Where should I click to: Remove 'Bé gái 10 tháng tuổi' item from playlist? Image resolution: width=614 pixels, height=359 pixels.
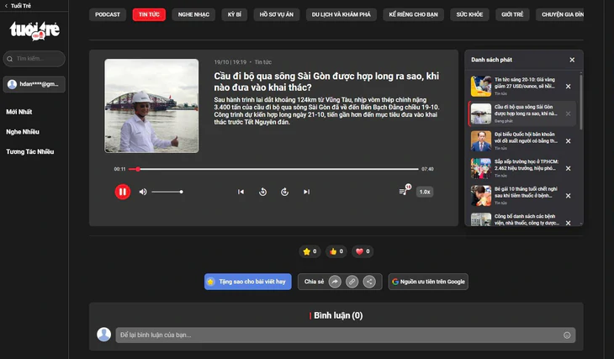tap(569, 196)
